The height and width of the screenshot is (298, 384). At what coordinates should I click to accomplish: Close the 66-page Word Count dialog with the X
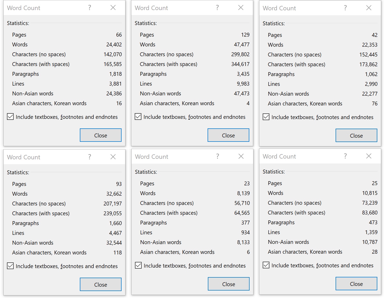[x=113, y=8]
